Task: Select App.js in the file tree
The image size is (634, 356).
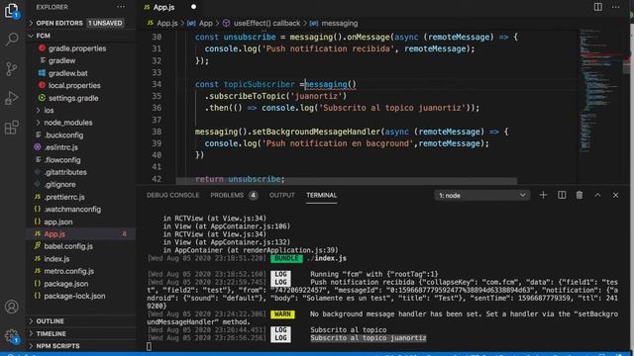Action: click(54, 233)
